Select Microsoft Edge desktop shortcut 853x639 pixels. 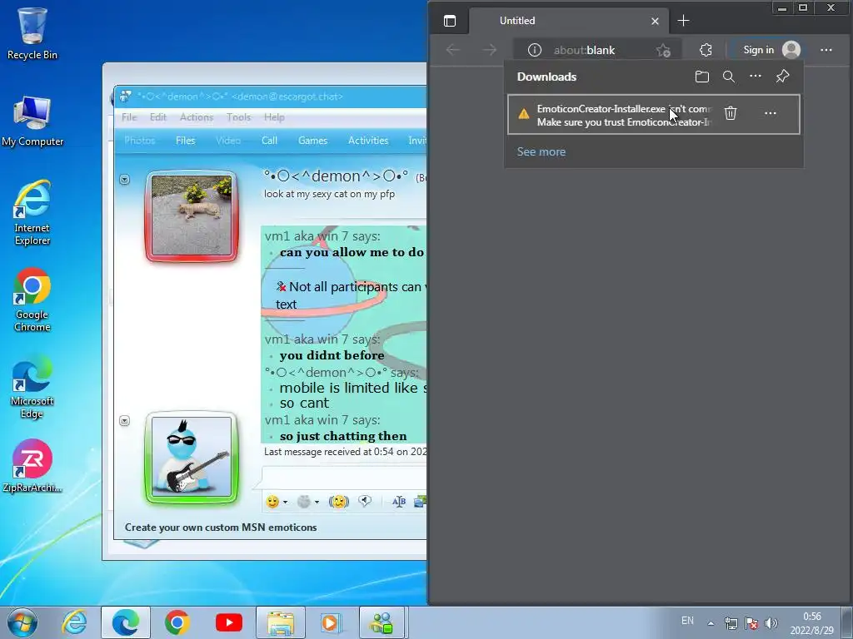[x=32, y=386]
